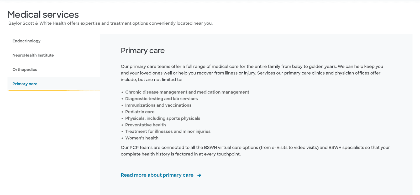Click the Pediatric care bullet item
The width and height of the screenshot is (420, 195).
(140, 112)
